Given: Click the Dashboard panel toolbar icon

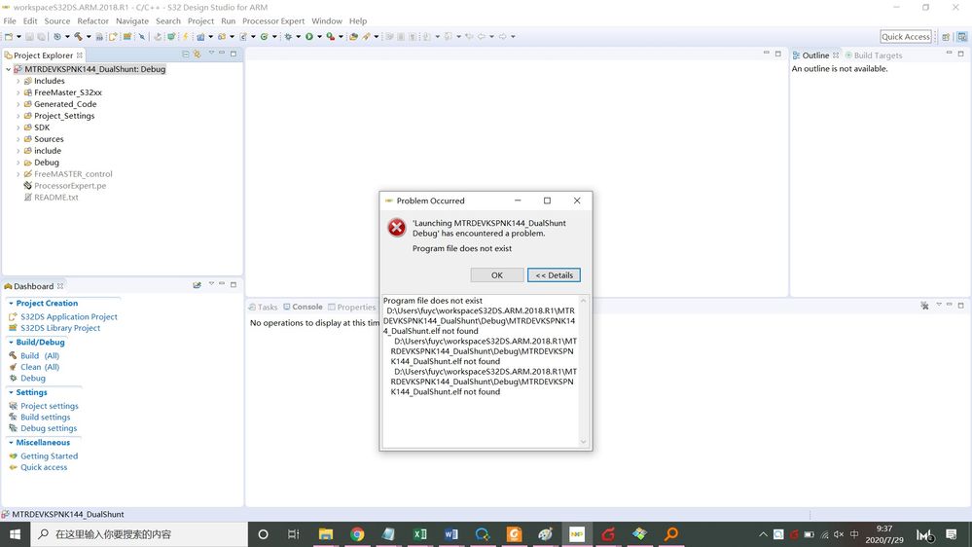Looking at the screenshot, I should tap(198, 285).
